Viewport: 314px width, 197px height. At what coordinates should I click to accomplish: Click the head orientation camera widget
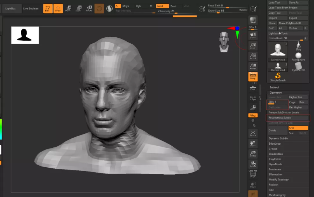click(x=224, y=42)
